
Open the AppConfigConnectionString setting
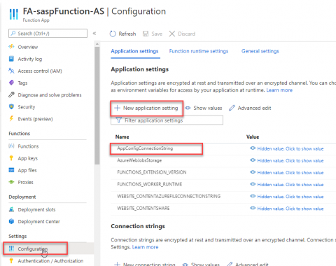tap(145, 148)
